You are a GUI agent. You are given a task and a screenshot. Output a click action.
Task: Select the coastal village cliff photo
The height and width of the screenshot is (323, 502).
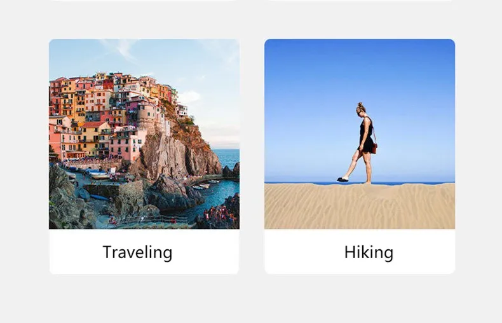(144, 134)
